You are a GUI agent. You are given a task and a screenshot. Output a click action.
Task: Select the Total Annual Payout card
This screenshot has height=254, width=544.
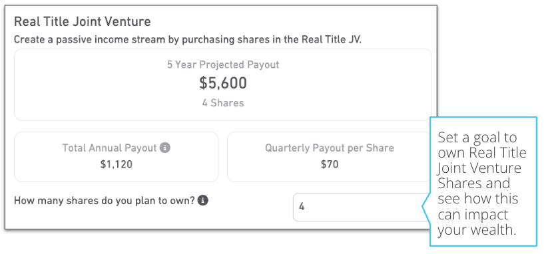[117, 157]
